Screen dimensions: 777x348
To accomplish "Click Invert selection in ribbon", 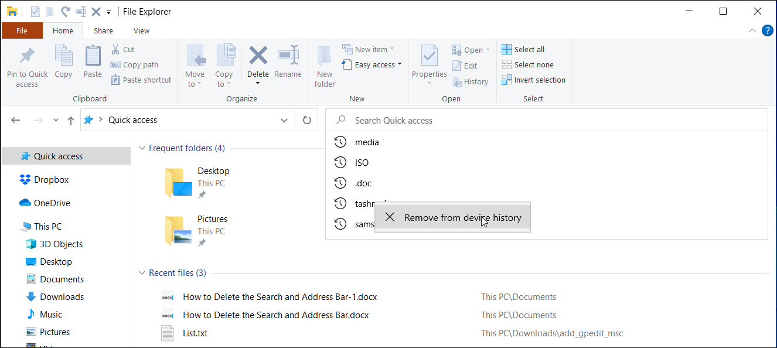I will [533, 80].
